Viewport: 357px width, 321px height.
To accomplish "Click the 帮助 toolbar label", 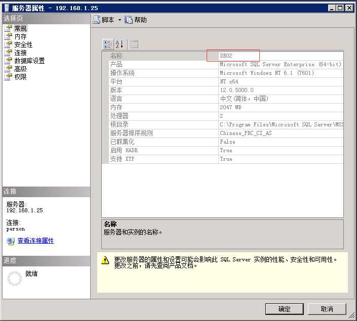I will coord(140,20).
